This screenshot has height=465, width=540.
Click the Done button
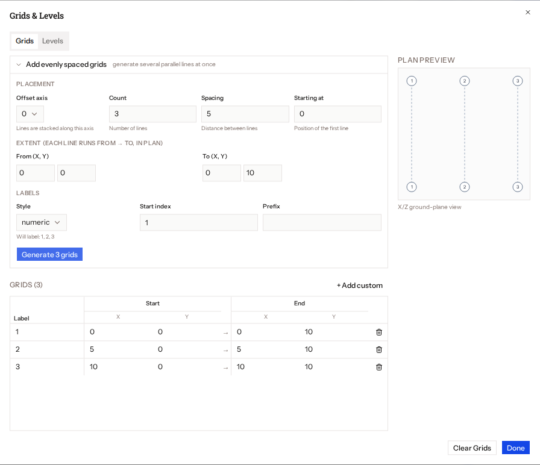tap(515, 448)
